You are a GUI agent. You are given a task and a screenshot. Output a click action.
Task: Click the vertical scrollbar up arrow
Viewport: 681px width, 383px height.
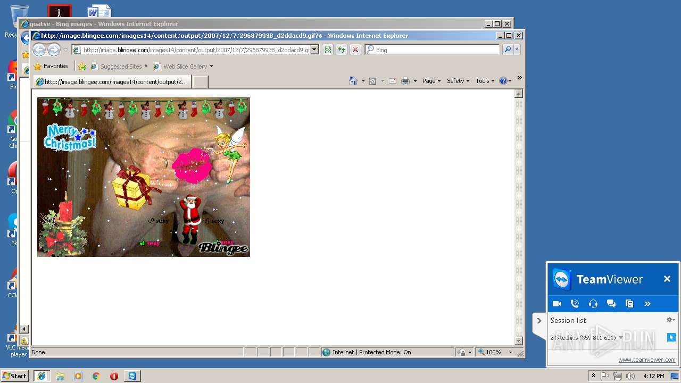click(519, 94)
